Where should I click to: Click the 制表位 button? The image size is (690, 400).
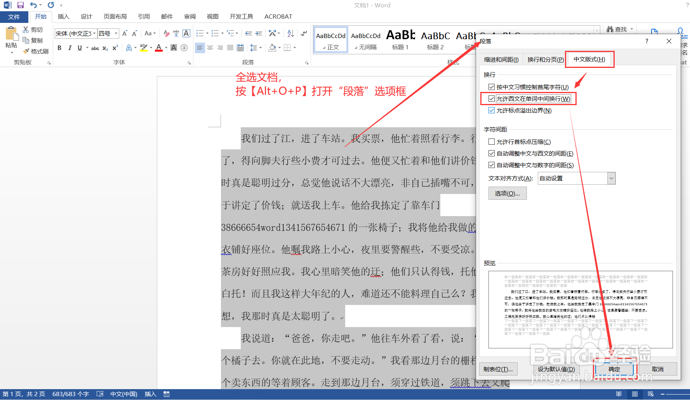pos(498,369)
